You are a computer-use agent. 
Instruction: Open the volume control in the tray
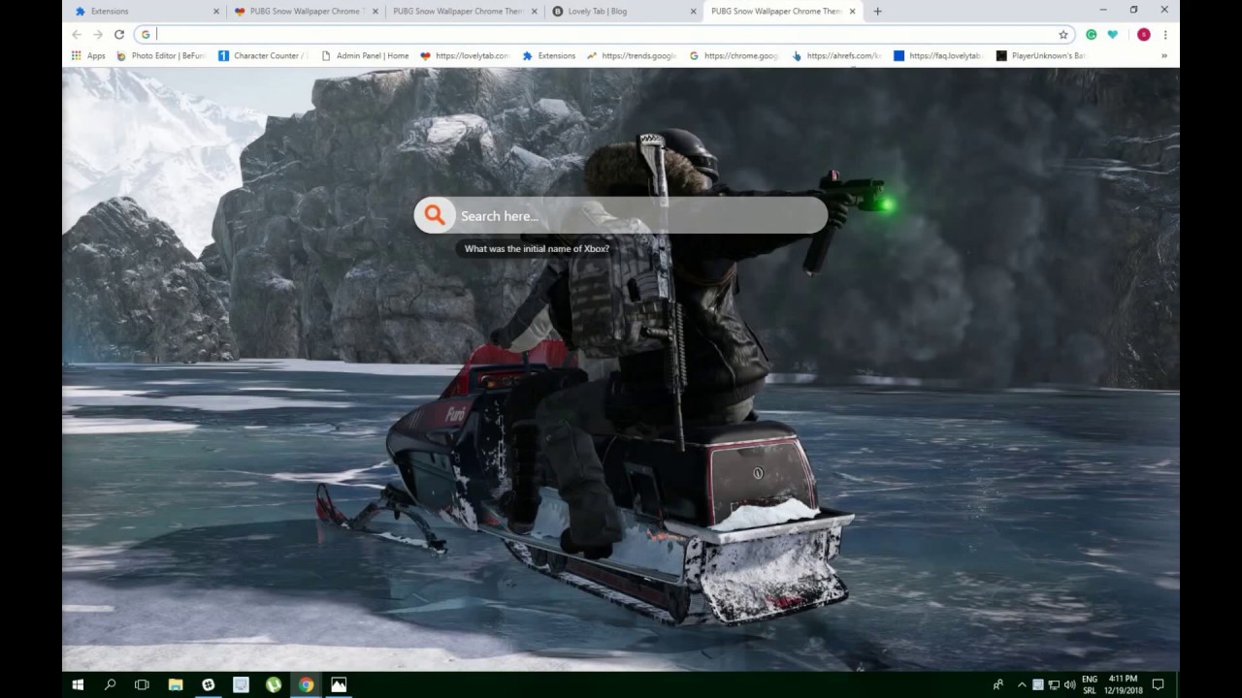point(1069,684)
